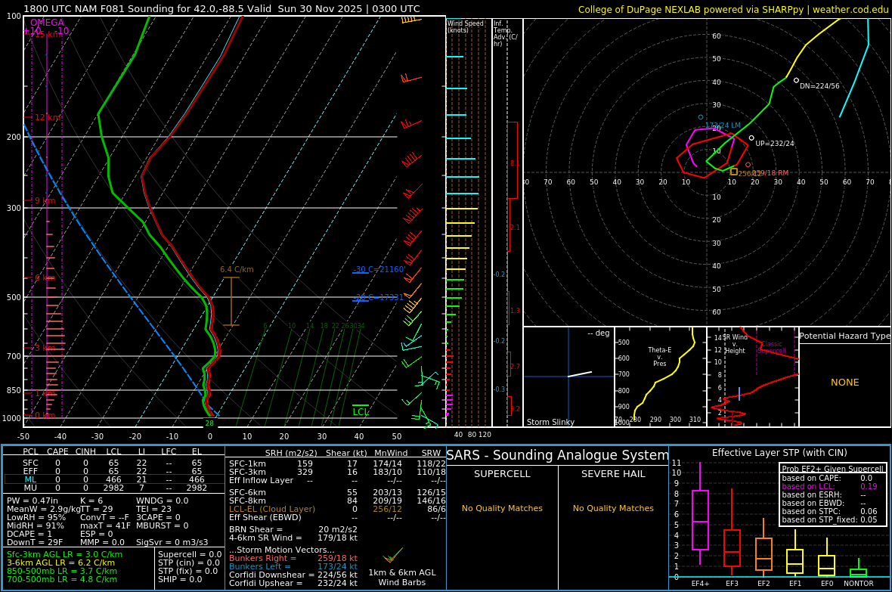The height and width of the screenshot is (592, 892).
Task: Click the 'Storm Slinky' label
Action: (x=550, y=422)
